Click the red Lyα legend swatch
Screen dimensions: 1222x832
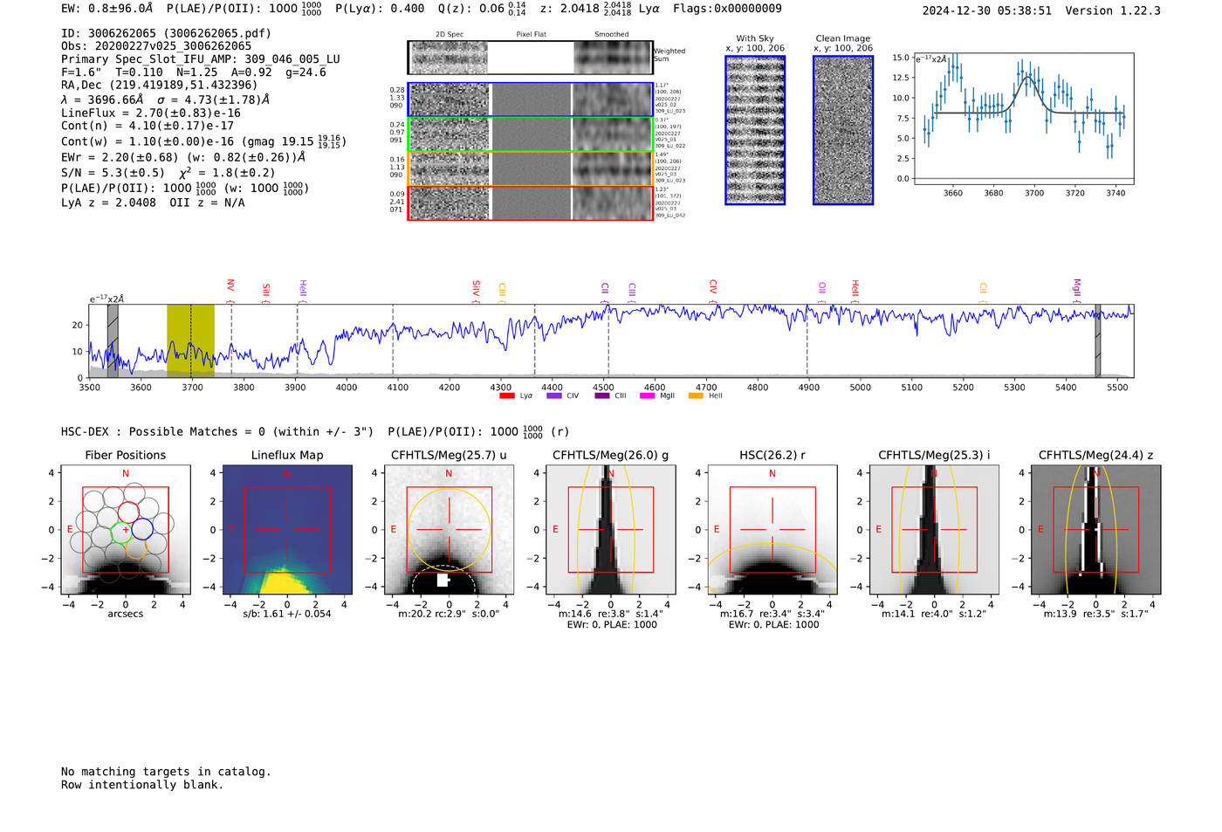(x=507, y=396)
